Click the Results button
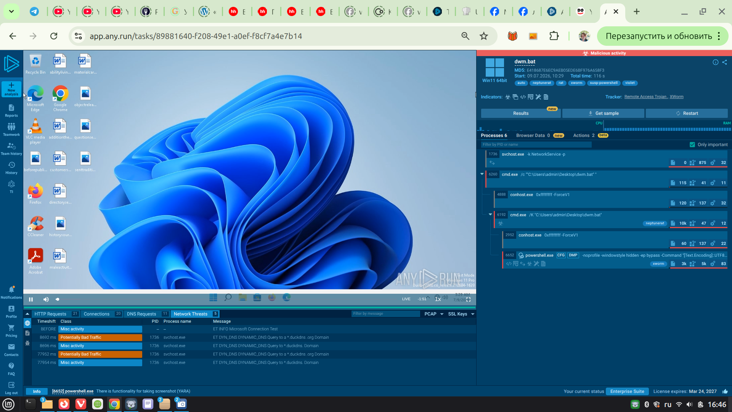 pos(521,113)
